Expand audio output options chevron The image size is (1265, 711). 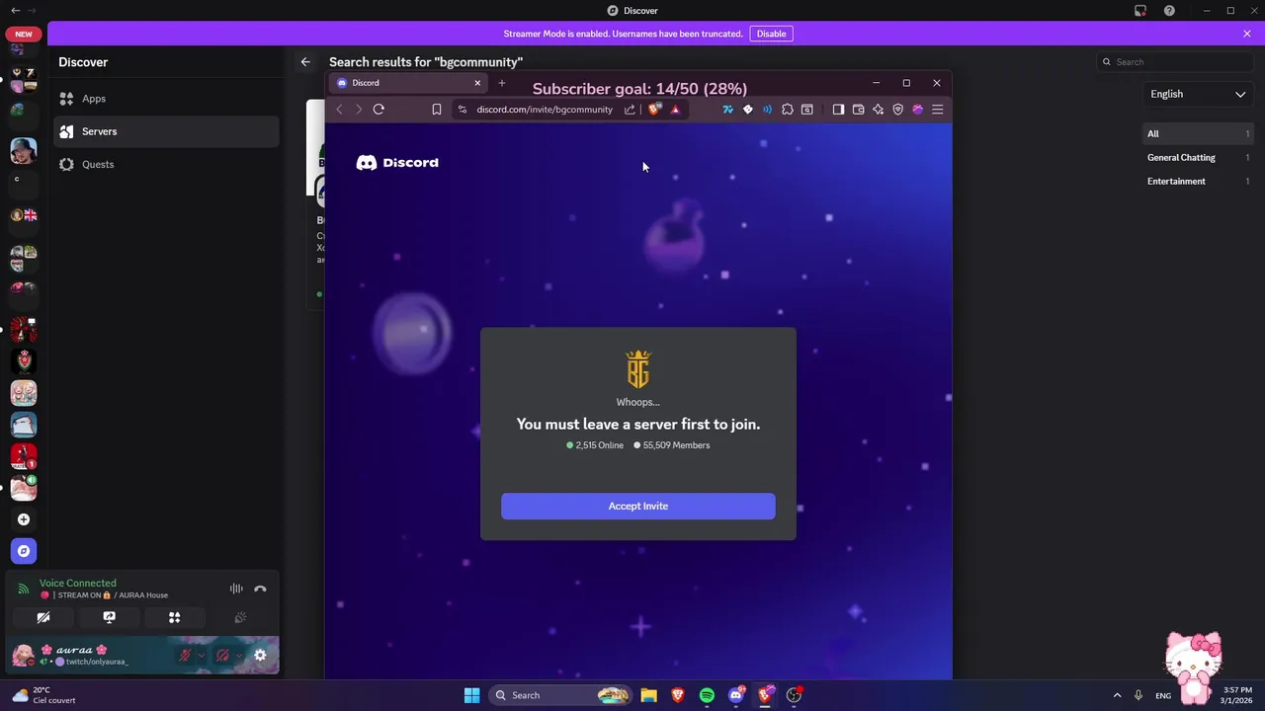point(238,655)
